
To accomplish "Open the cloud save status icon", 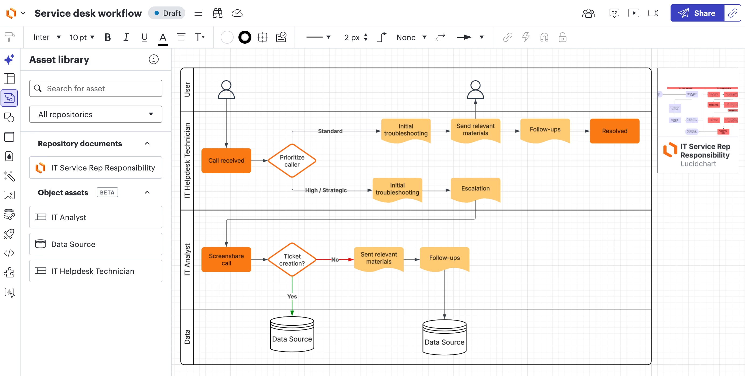I will (x=237, y=13).
